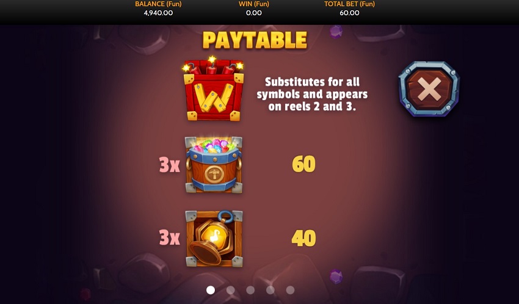This screenshot has height=304, width=519.
Task: Click the Wild substitutes description text
Action: point(312,94)
